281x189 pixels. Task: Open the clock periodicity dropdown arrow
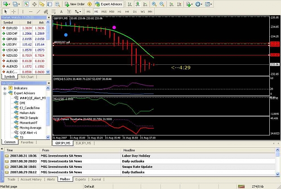point(201,4)
